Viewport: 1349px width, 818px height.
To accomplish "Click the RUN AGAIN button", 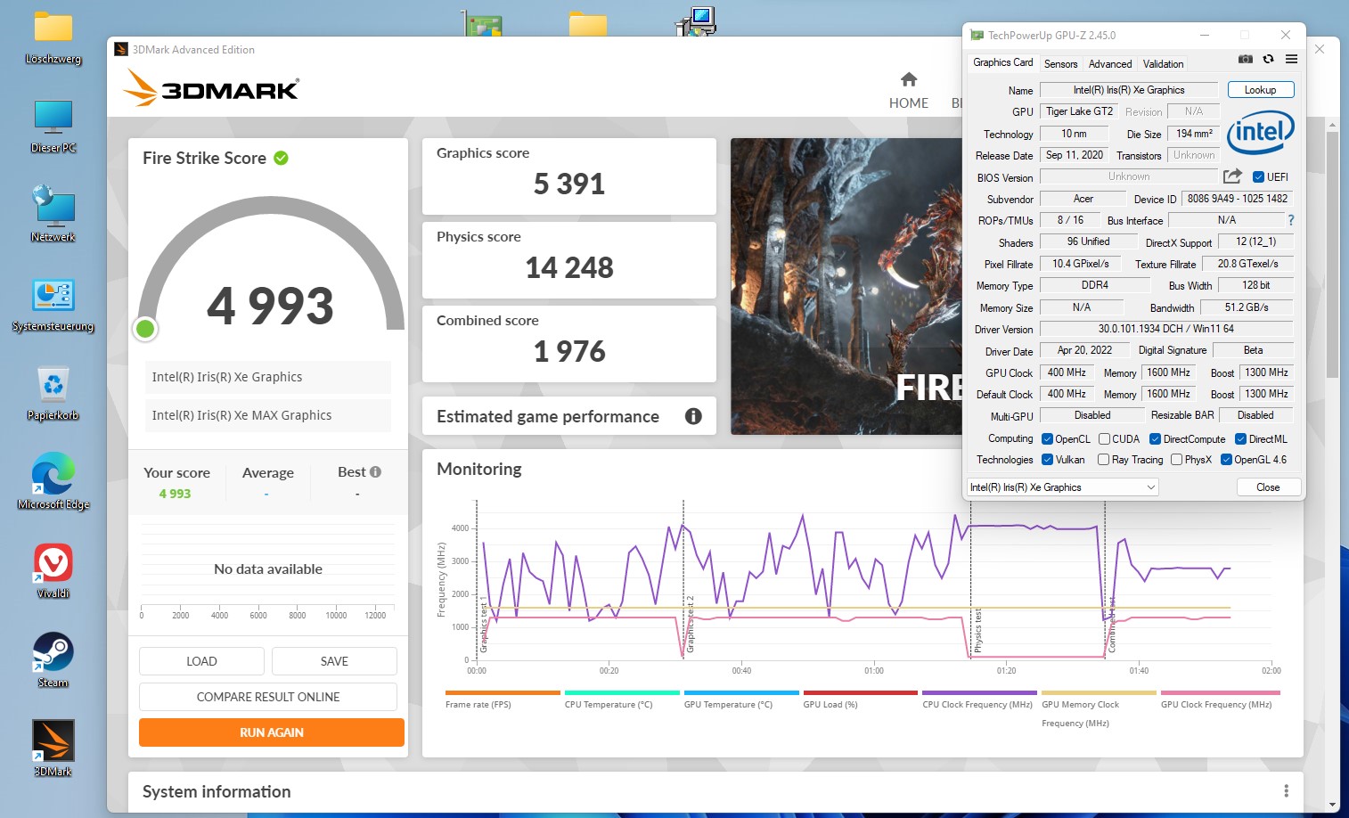I will coord(272,732).
